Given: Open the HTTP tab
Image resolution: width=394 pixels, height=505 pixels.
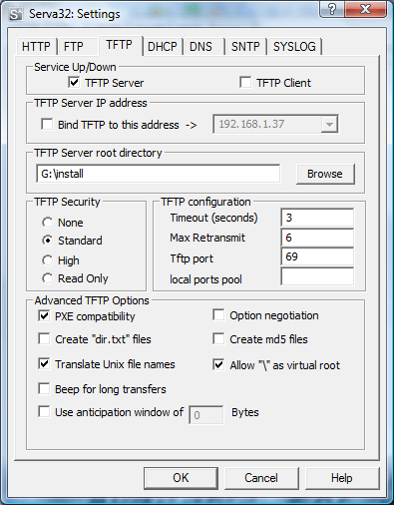Looking at the screenshot, I should [36, 46].
